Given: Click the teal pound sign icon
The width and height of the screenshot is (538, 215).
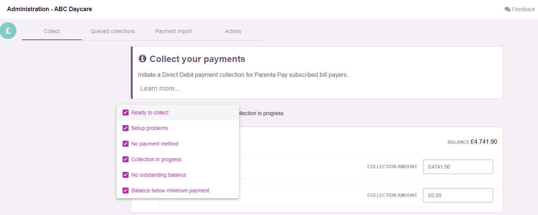Looking at the screenshot, I should click(x=8, y=31).
